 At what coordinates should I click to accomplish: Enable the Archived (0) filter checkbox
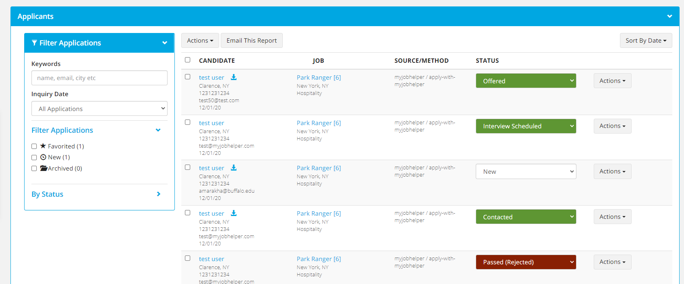click(x=34, y=169)
